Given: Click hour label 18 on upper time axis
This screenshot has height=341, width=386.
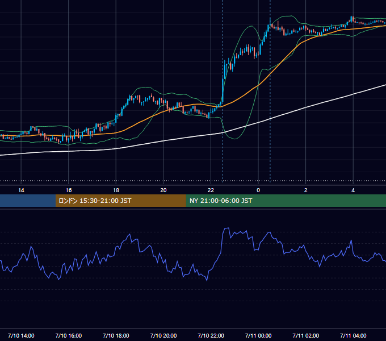Looking at the screenshot, I should (x=116, y=190).
